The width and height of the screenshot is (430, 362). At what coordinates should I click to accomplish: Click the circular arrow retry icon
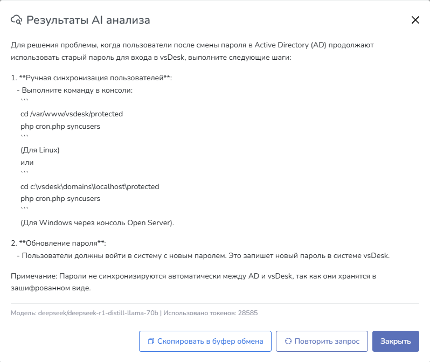point(288,341)
